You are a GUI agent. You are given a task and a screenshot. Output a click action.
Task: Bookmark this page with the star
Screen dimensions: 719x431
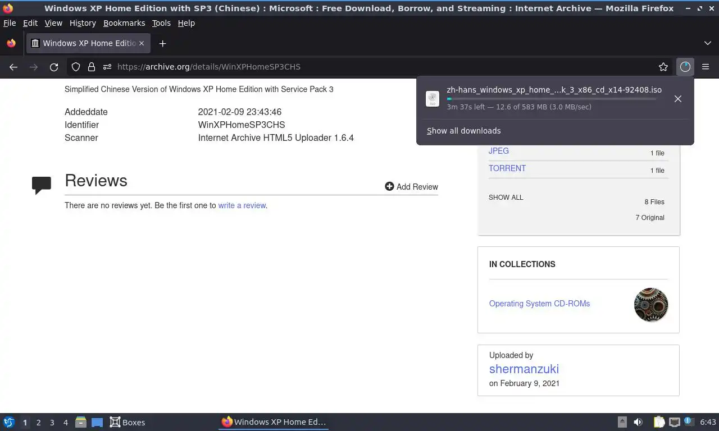coord(663,67)
